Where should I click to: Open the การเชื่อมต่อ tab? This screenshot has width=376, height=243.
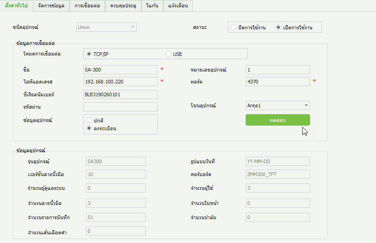coord(87,6)
